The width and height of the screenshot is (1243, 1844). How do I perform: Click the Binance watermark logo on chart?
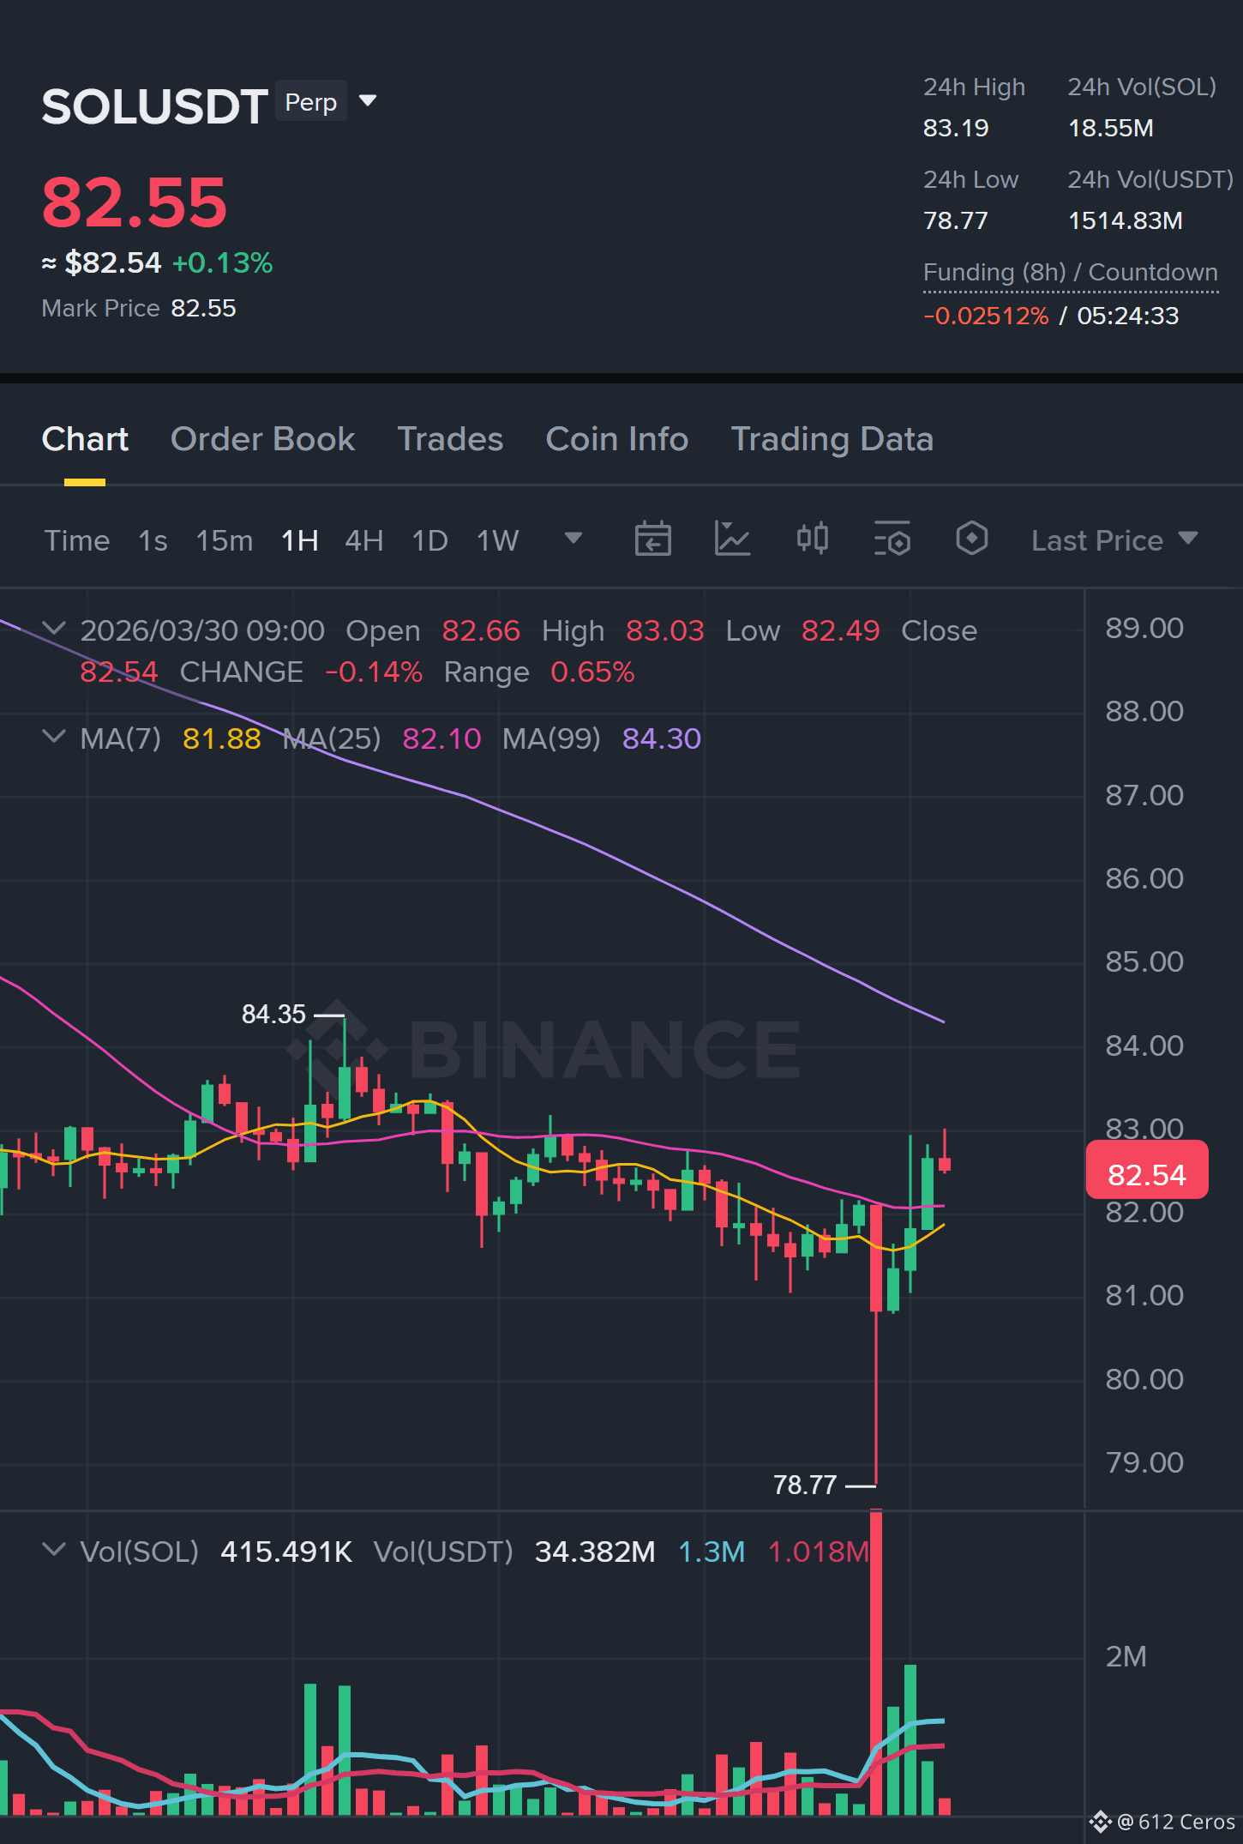tap(543, 1047)
